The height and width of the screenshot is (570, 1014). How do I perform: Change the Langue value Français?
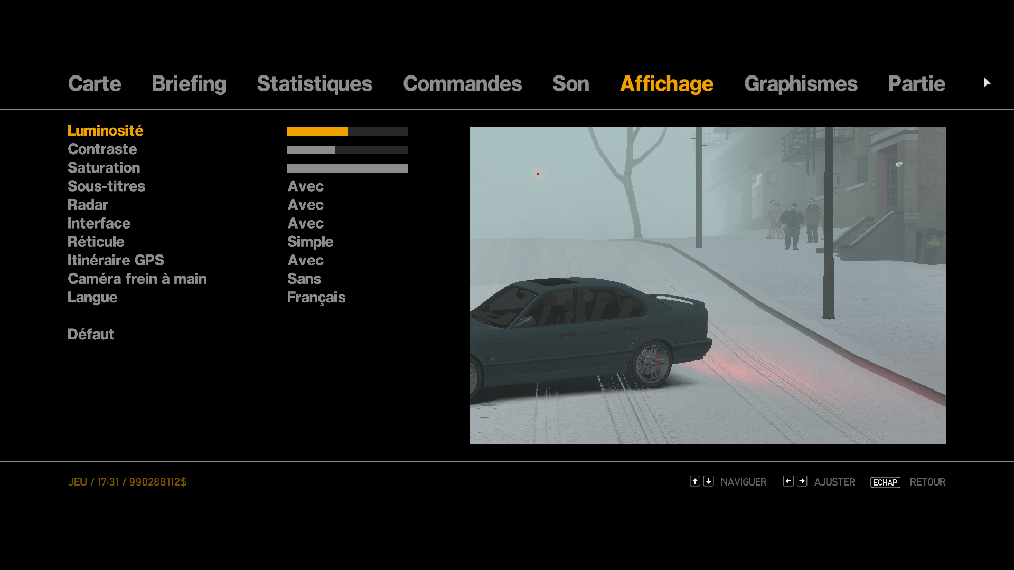point(316,298)
